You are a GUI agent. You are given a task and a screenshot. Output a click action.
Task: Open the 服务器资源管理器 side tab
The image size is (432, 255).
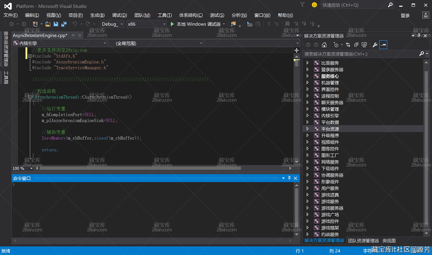(6, 49)
